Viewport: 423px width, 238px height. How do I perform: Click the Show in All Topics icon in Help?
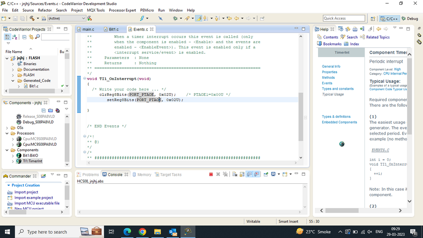coord(348,29)
